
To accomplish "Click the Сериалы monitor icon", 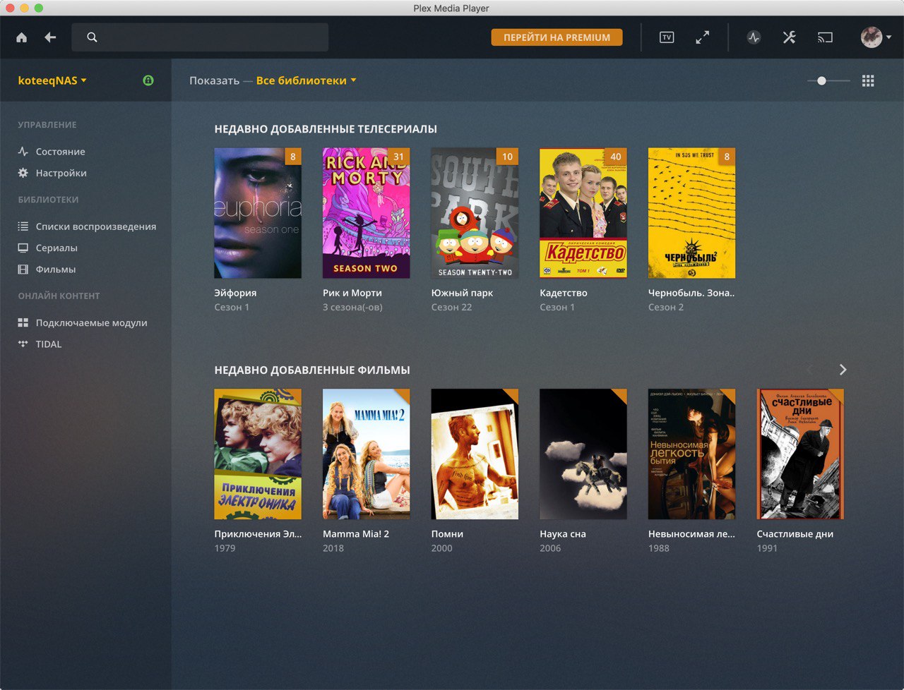I will [23, 248].
